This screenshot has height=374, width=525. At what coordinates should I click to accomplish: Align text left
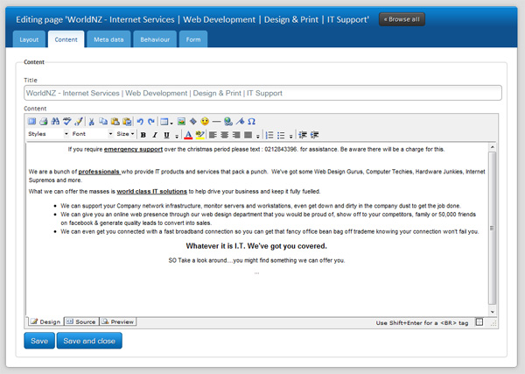coord(213,135)
